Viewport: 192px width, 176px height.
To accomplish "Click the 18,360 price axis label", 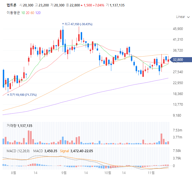I will point(178,94).
